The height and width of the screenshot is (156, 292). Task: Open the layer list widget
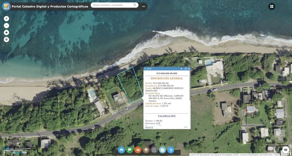point(146,150)
